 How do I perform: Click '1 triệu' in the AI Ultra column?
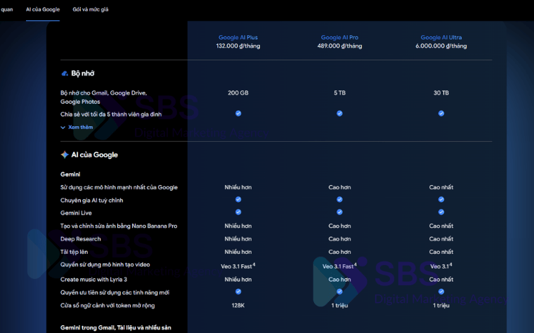click(x=441, y=306)
